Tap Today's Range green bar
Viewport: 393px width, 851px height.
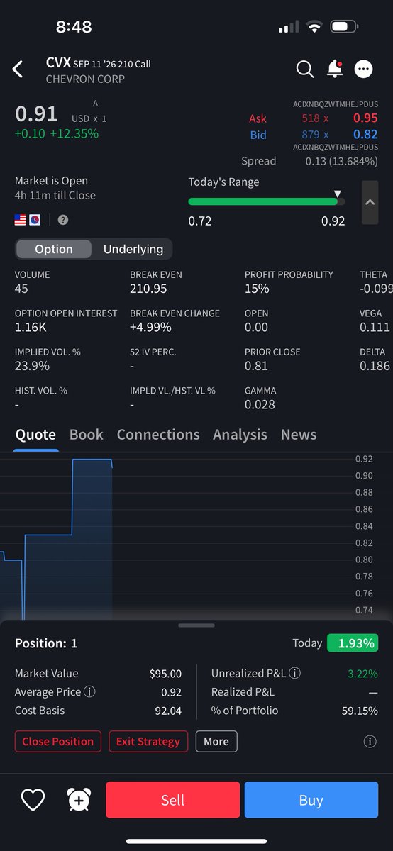point(262,202)
